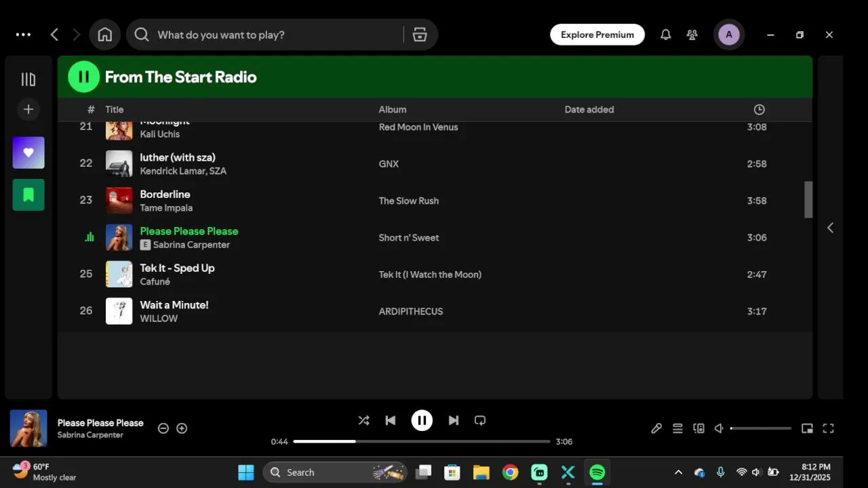Click Sabrina Carpenter in now playing bar
Image resolution: width=868 pixels, height=488 pixels.
tap(90, 435)
